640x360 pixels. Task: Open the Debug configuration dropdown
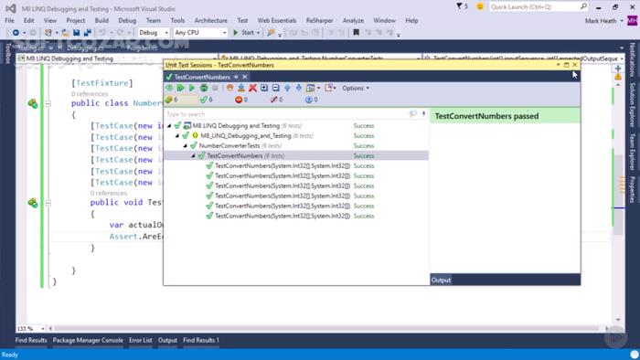(154, 33)
